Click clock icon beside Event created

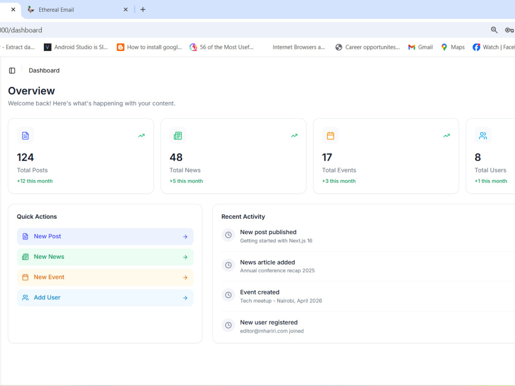(228, 295)
